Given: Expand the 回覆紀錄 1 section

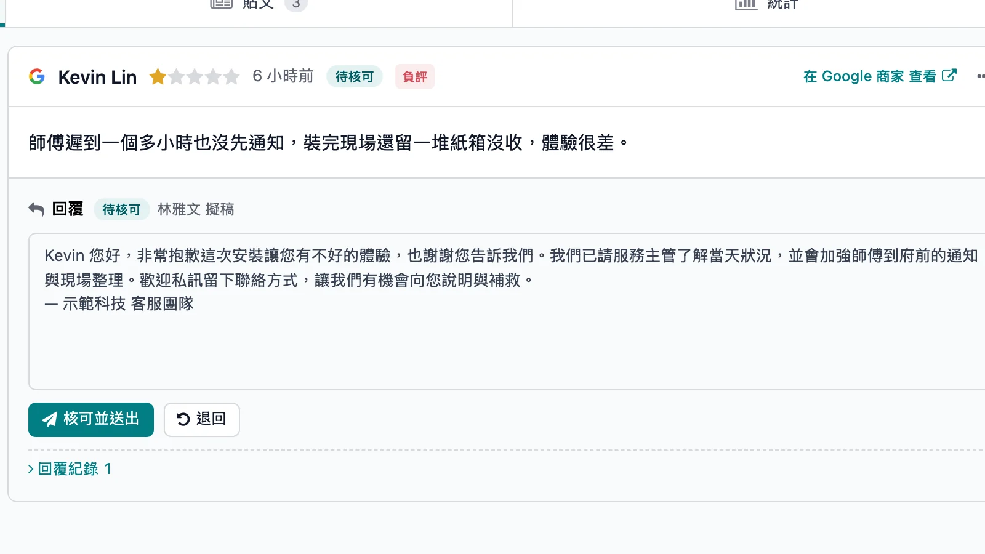Looking at the screenshot, I should [70, 469].
